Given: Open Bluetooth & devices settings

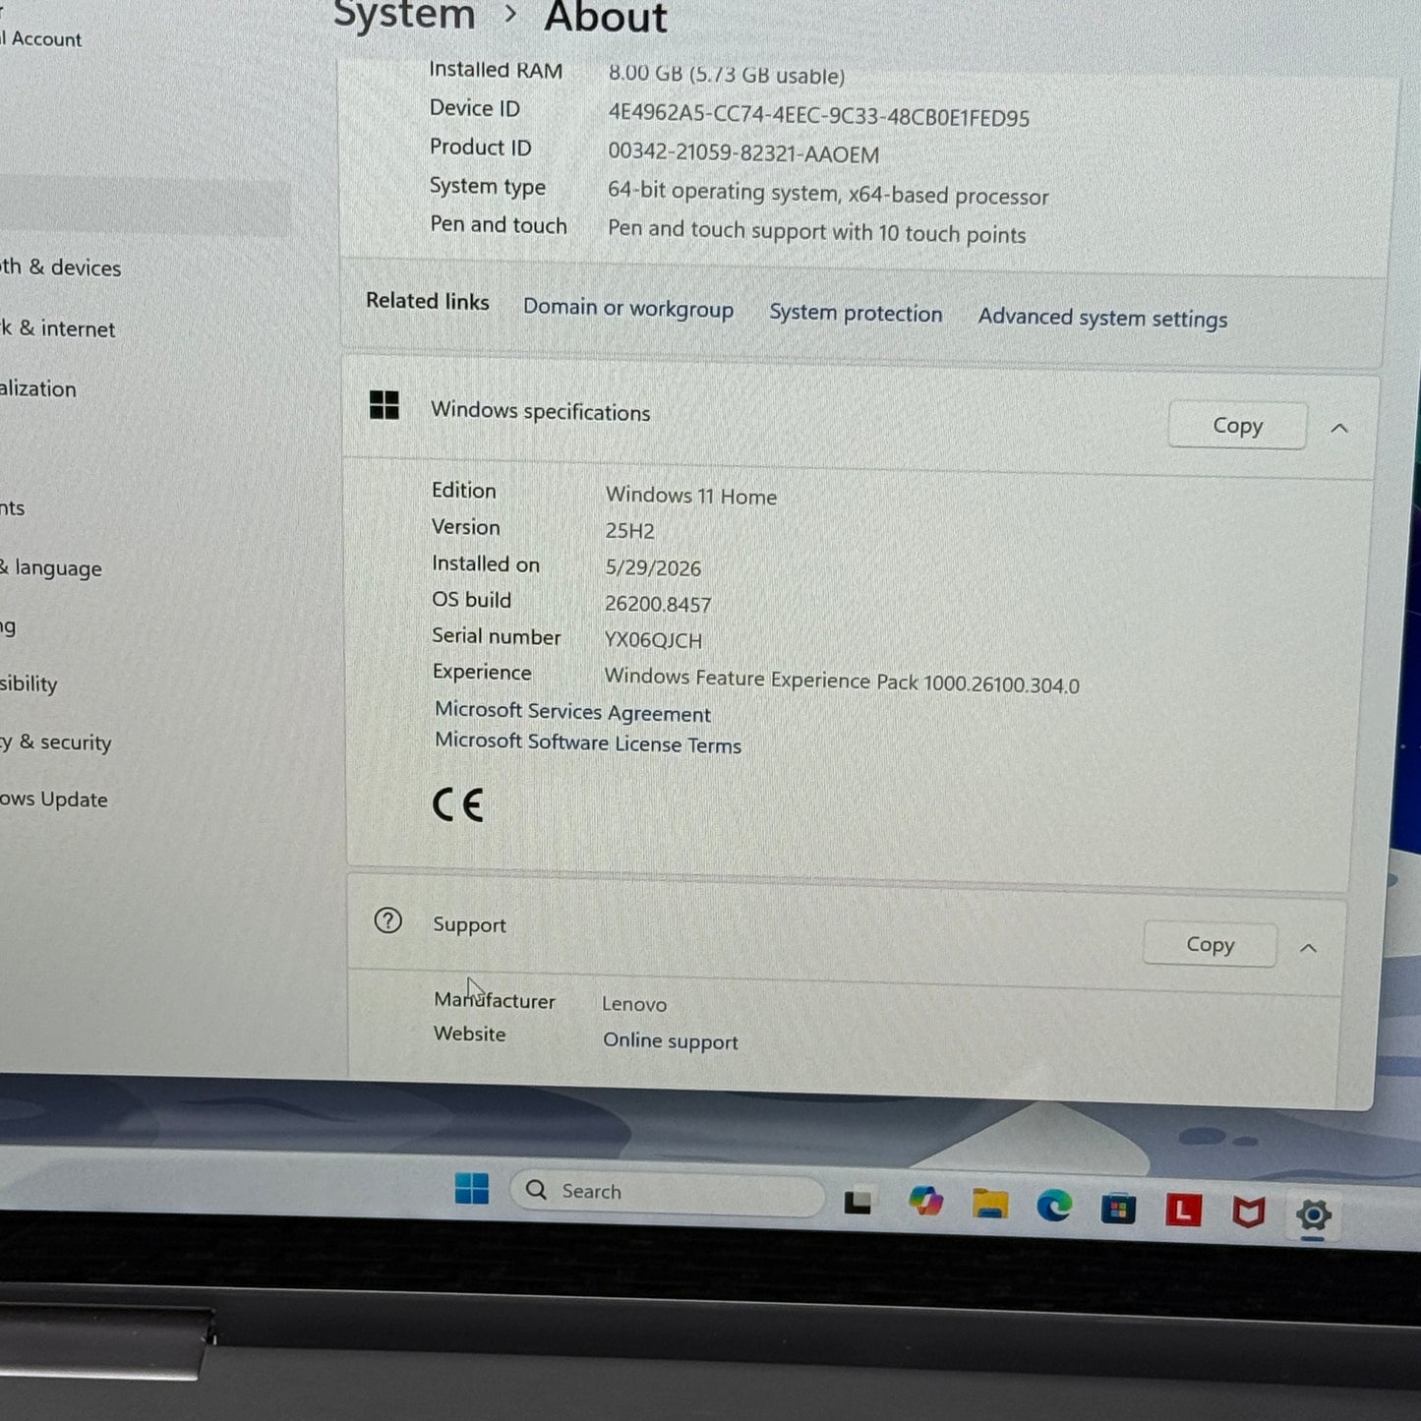Looking at the screenshot, I should 59,267.
